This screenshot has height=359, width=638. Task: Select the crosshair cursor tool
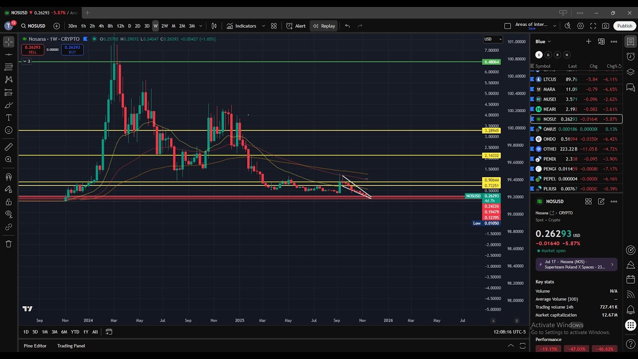pyautogui.click(x=8, y=42)
